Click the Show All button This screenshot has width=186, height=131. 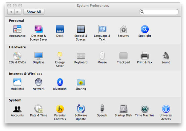pos(34,12)
